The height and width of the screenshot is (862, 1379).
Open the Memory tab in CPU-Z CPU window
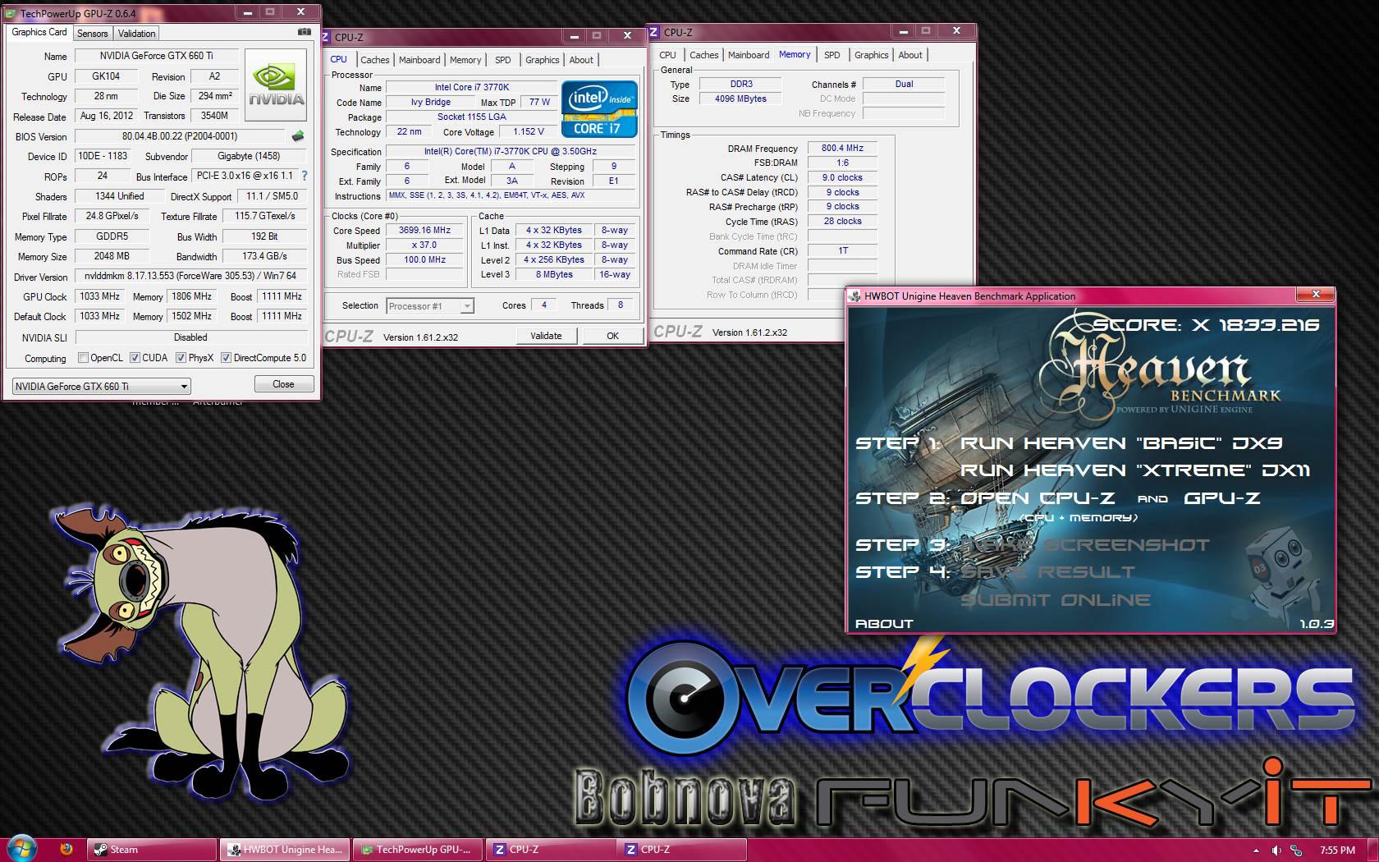click(x=465, y=60)
